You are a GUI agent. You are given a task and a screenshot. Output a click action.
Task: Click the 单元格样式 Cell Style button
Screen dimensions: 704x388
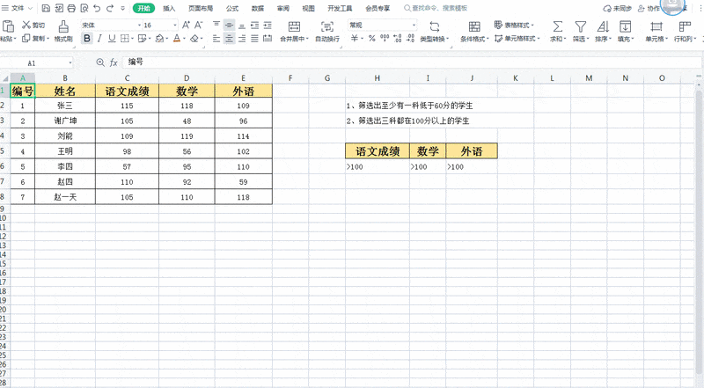[517, 39]
